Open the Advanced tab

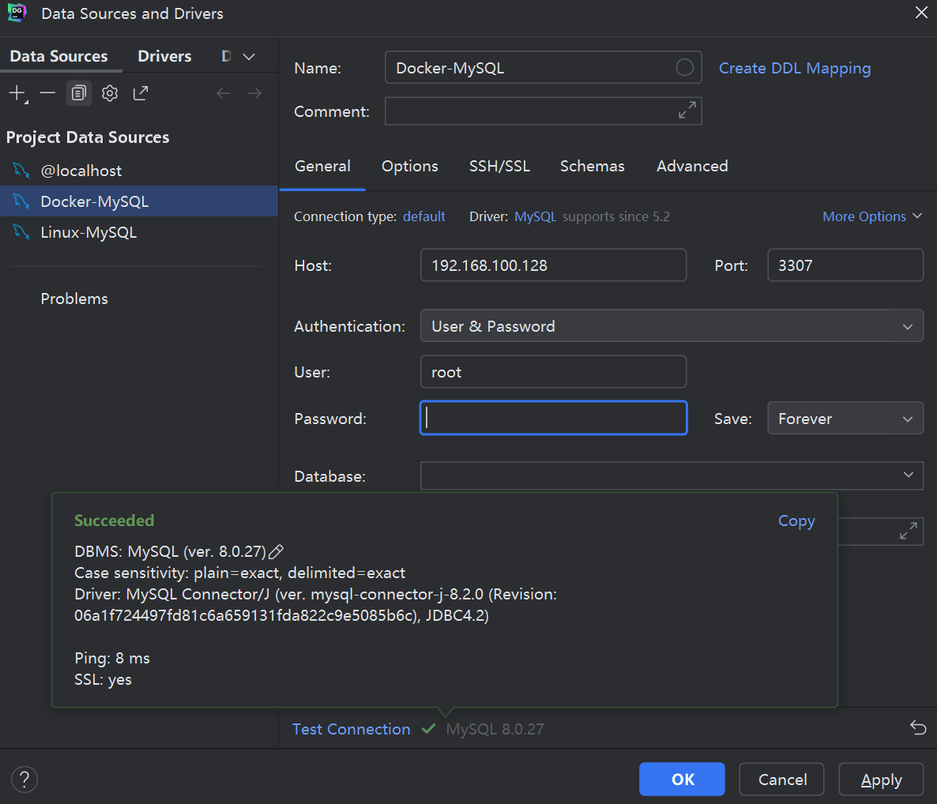click(x=692, y=166)
